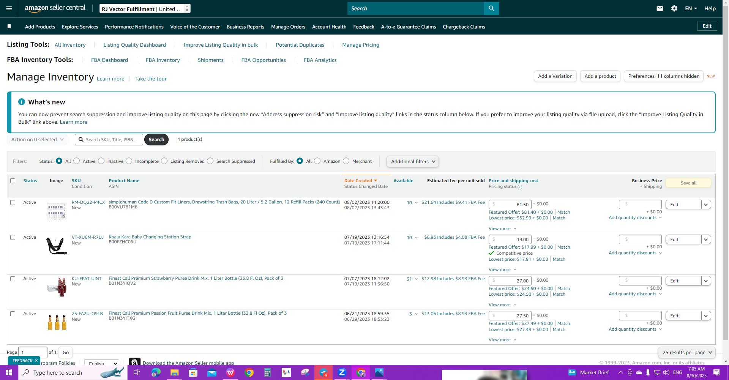
Task: Check the box for SKU VT-XU6M-R7UJ
Action: 13,237
